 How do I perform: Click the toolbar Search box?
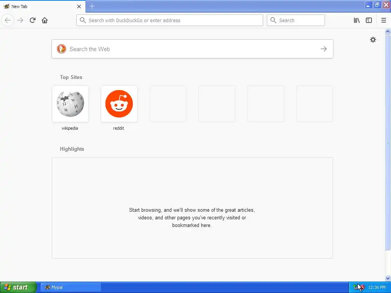296,20
